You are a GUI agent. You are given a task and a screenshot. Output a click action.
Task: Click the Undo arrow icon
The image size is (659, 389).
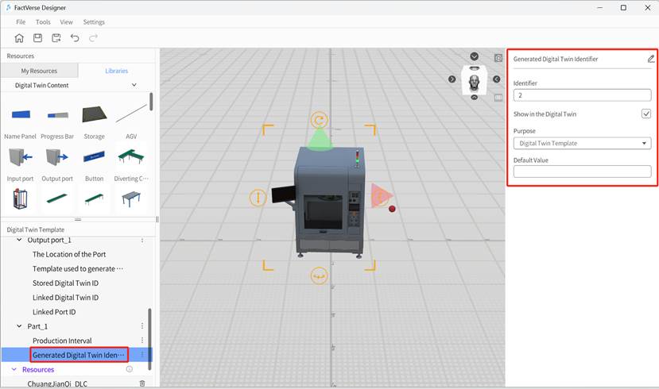tap(75, 38)
